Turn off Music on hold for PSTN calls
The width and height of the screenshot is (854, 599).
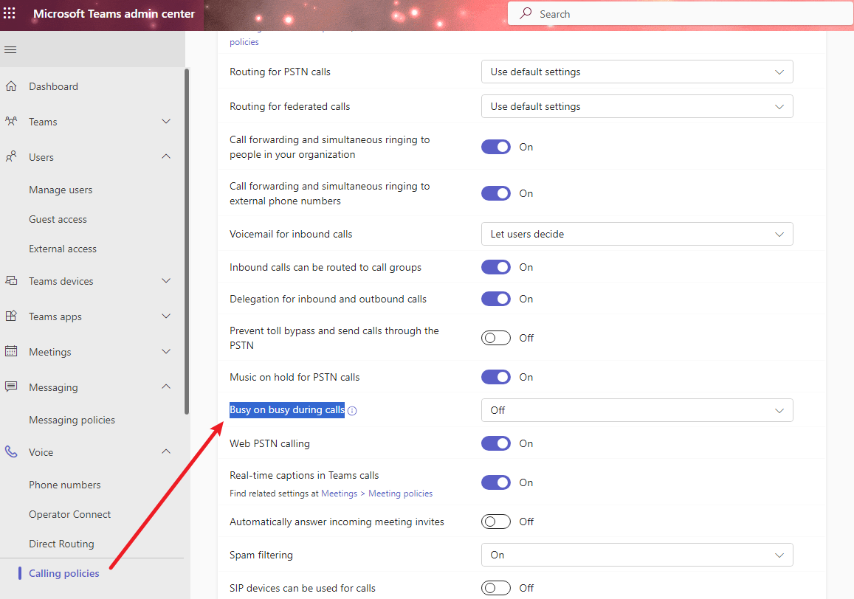495,376
